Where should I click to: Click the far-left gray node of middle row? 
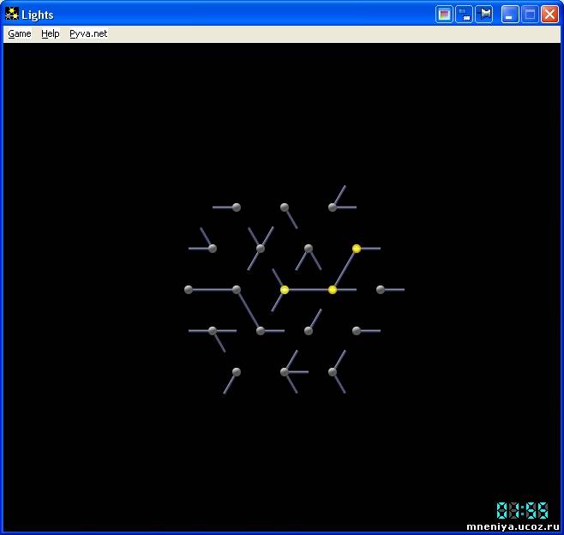coord(189,290)
